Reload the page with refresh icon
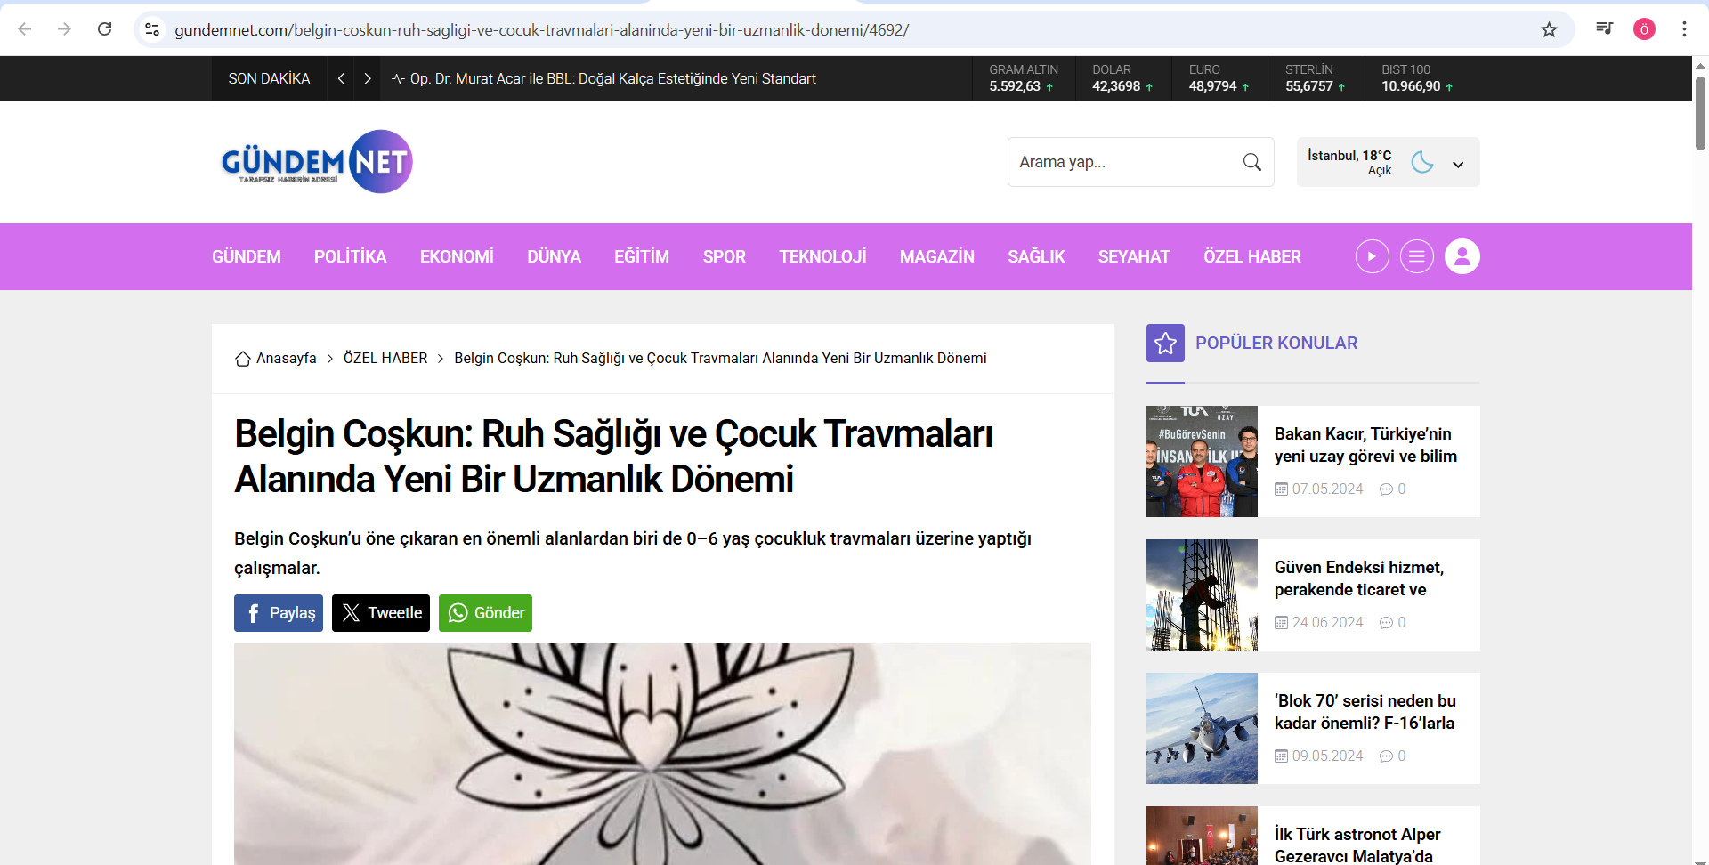Screen dimensions: 1709x865 104,29
